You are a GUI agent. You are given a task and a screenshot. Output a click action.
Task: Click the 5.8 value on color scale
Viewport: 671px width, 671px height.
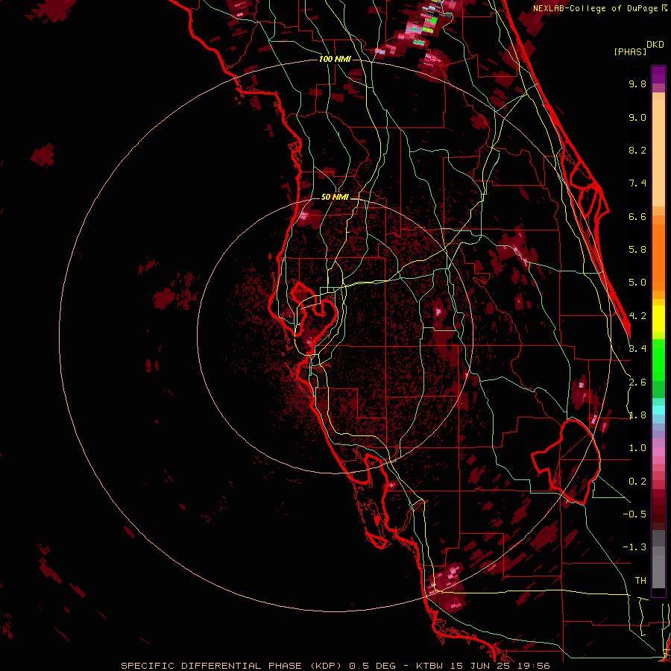pyautogui.click(x=637, y=250)
